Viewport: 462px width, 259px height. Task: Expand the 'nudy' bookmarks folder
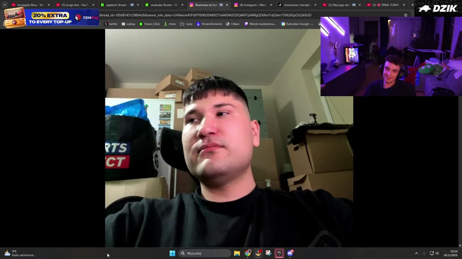pos(186,24)
